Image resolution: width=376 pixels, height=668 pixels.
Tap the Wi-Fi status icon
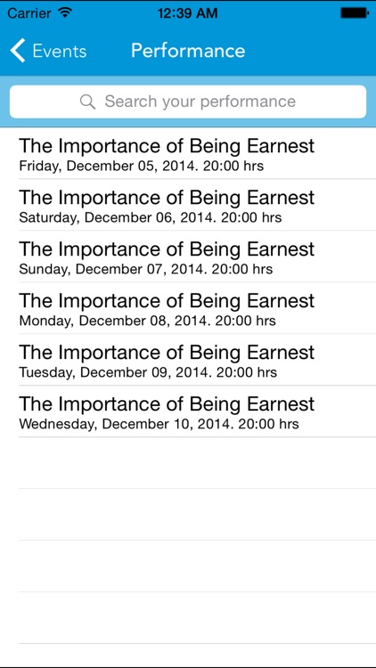(x=65, y=12)
